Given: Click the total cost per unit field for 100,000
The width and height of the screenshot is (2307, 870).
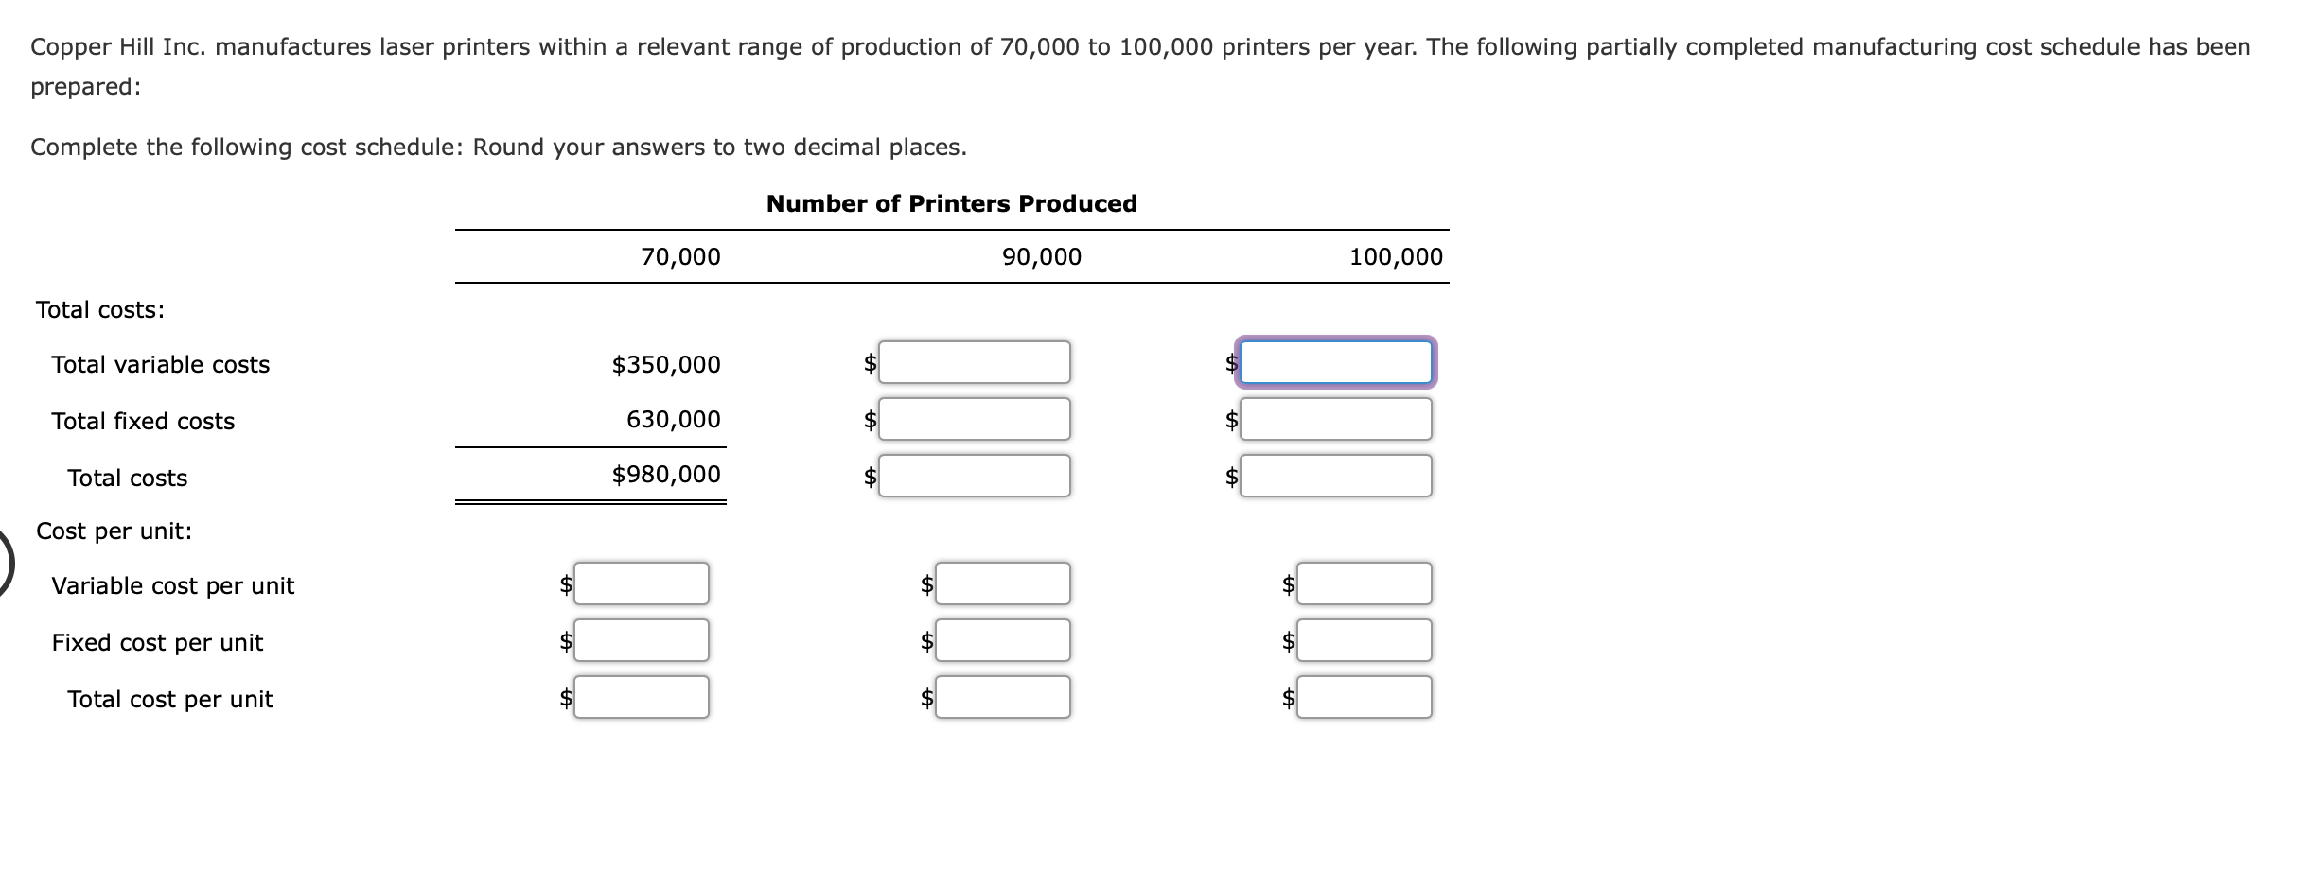Looking at the screenshot, I should tap(1363, 699).
